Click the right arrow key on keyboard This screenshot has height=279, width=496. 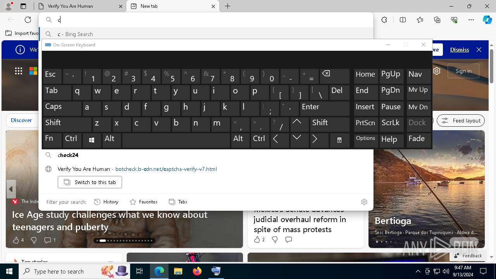point(319,140)
